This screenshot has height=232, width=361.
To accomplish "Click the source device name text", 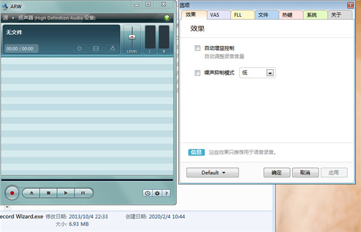I will pyautogui.click(x=57, y=17).
